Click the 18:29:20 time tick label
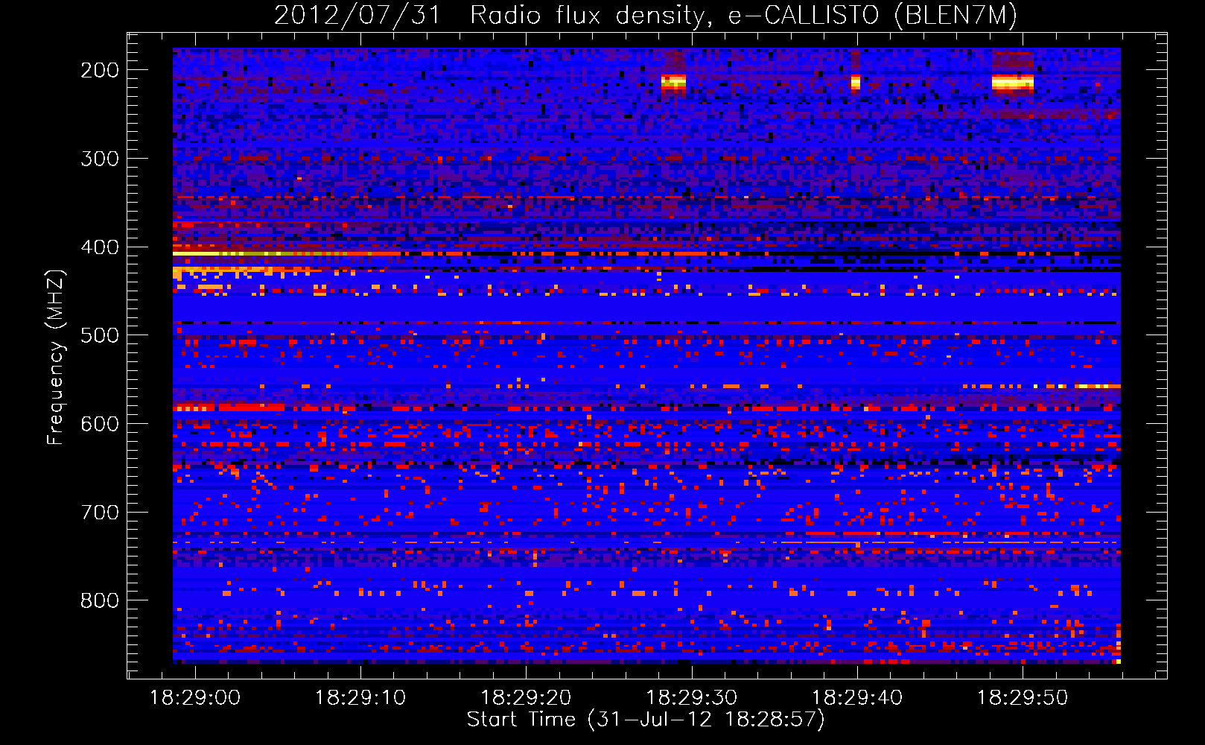Viewport: 1205px width, 745px height. [526, 698]
